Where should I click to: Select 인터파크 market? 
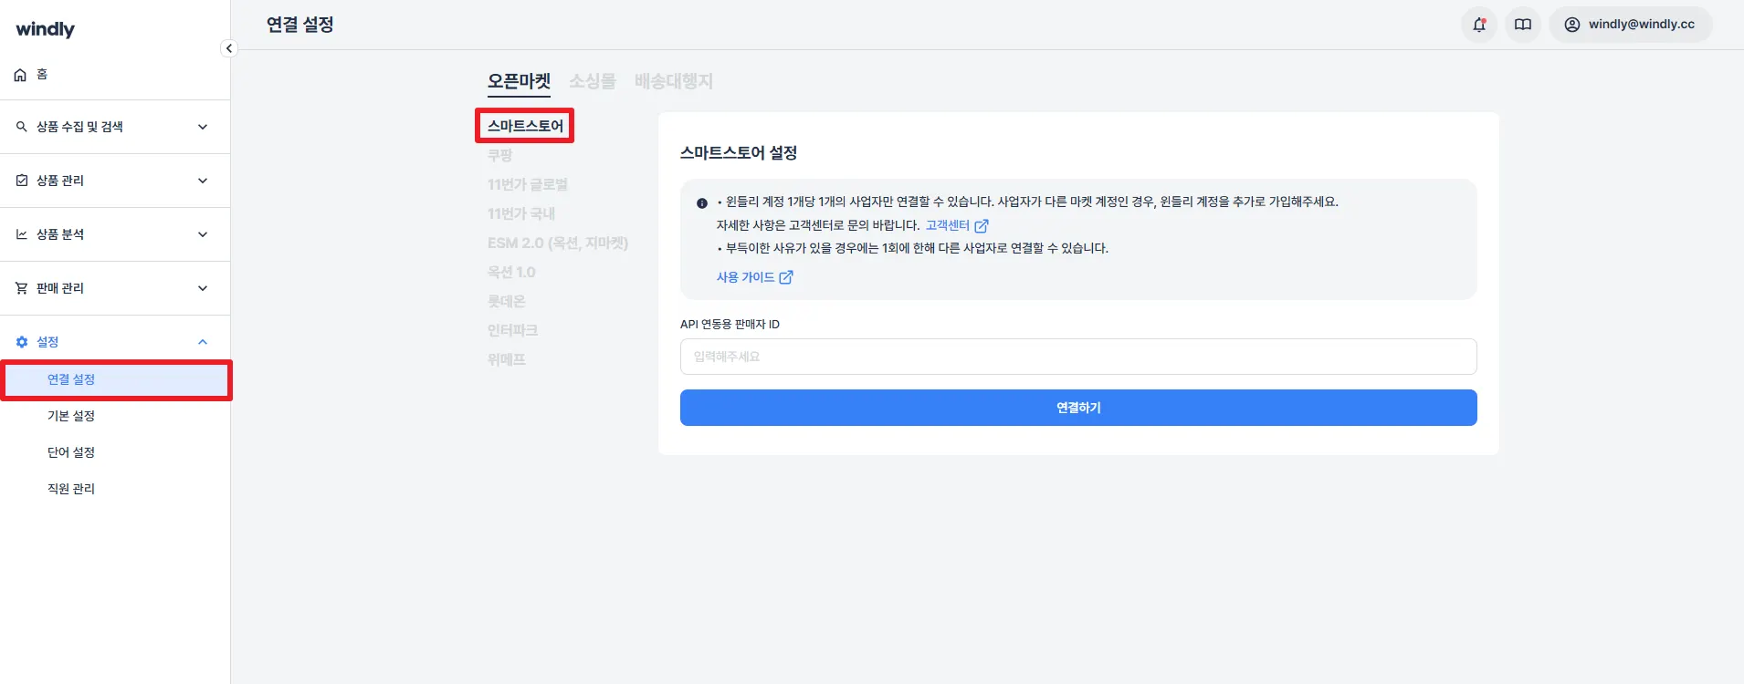(x=512, y=330)
